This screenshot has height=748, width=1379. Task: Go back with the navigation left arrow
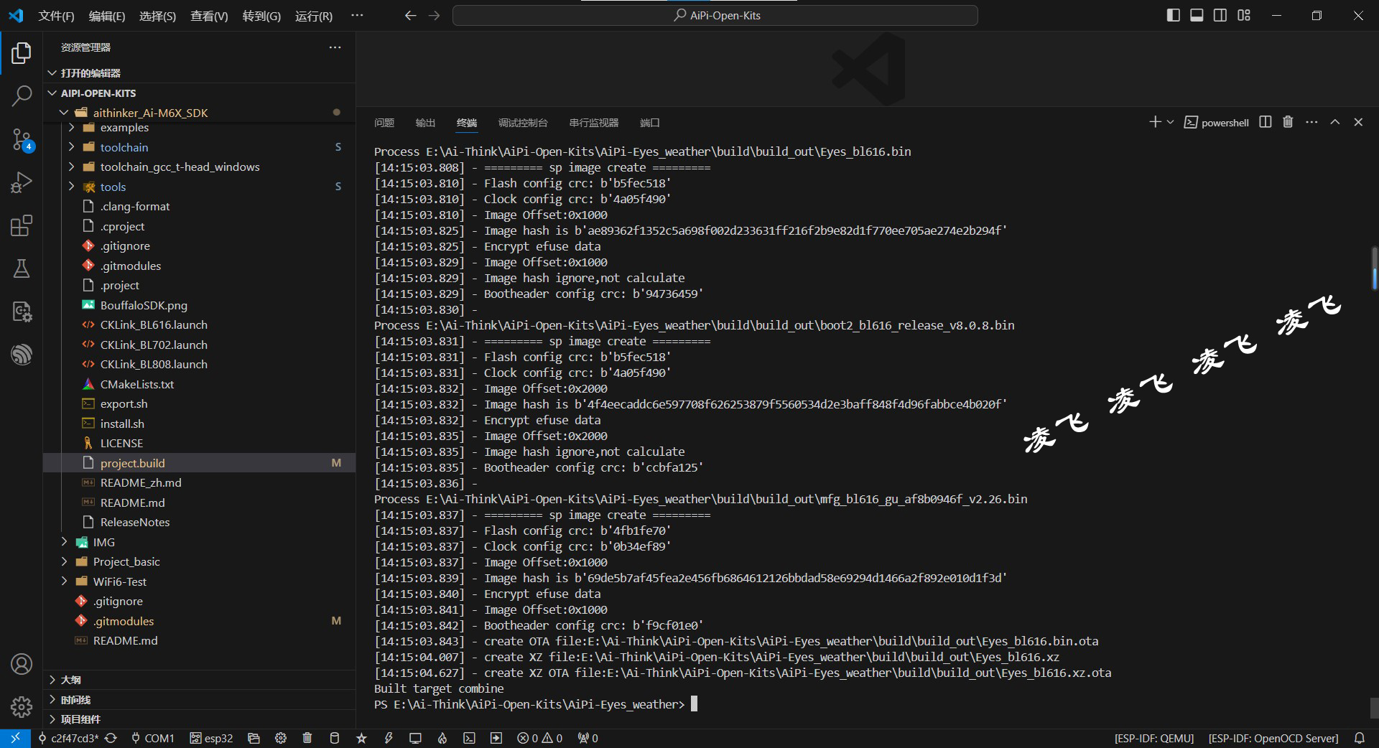[x=410, y=16]
